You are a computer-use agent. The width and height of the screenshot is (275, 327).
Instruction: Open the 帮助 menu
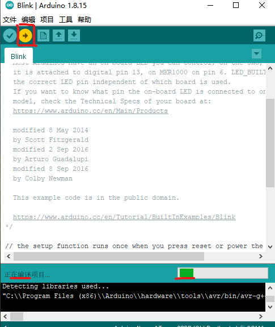(x=84, y=20)
